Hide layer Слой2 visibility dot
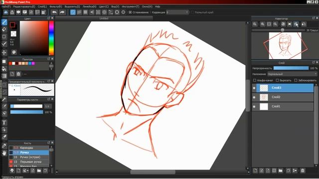The image size is (319, 179). click(254, 97)
